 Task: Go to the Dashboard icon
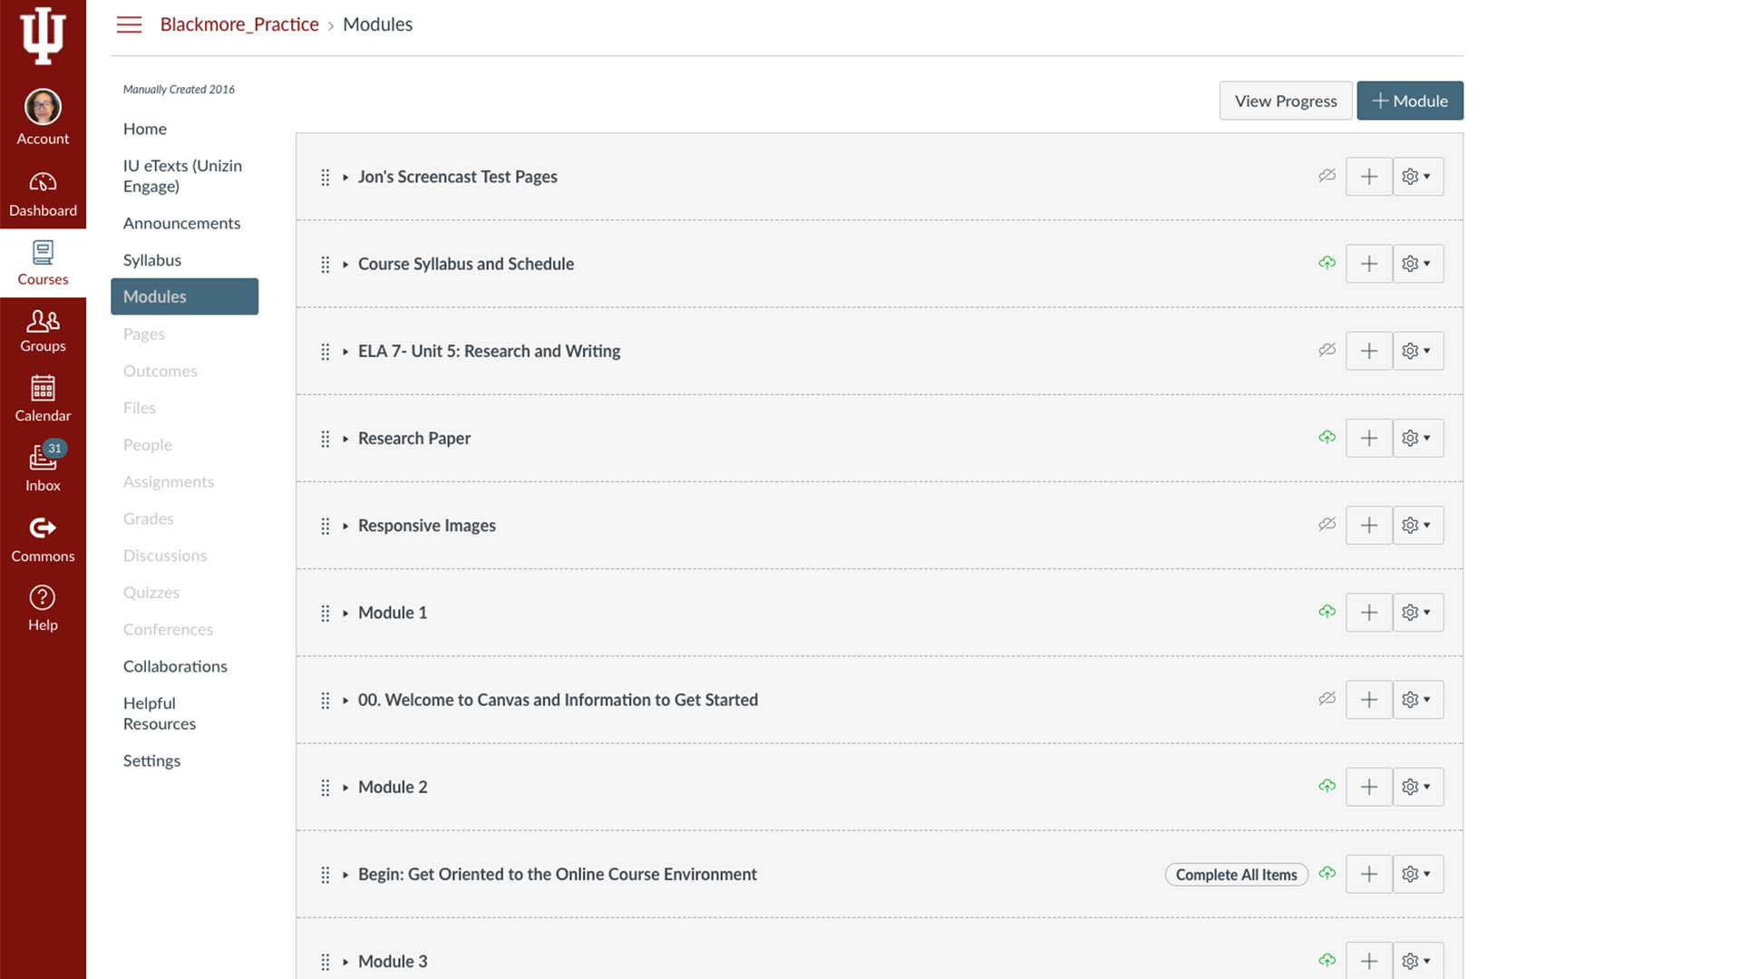tap(43, 183)
